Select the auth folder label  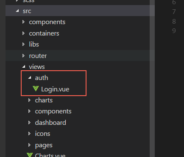click(x=42, y=78)
